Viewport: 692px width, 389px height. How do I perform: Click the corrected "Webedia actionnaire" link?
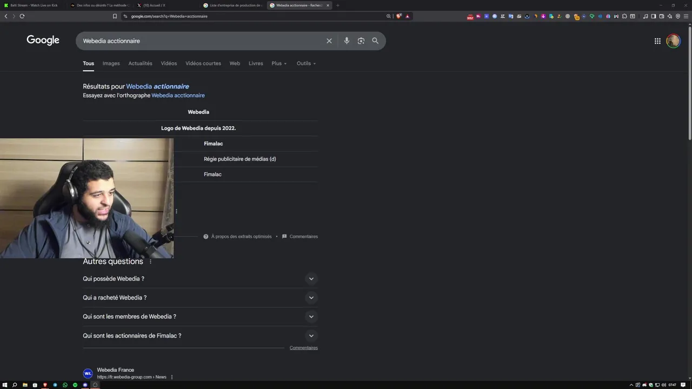(157, 86)
